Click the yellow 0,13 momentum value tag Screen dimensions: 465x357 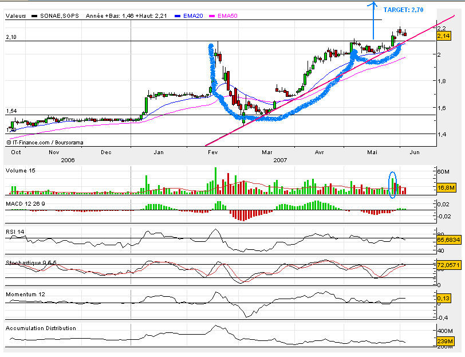444,298
